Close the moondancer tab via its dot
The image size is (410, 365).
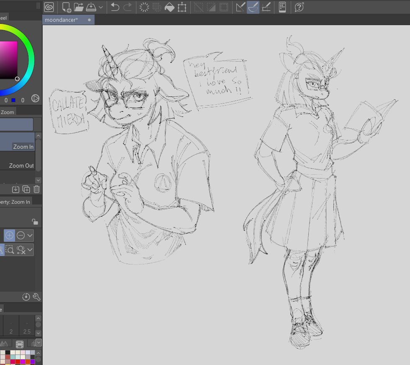coord(89,20)
